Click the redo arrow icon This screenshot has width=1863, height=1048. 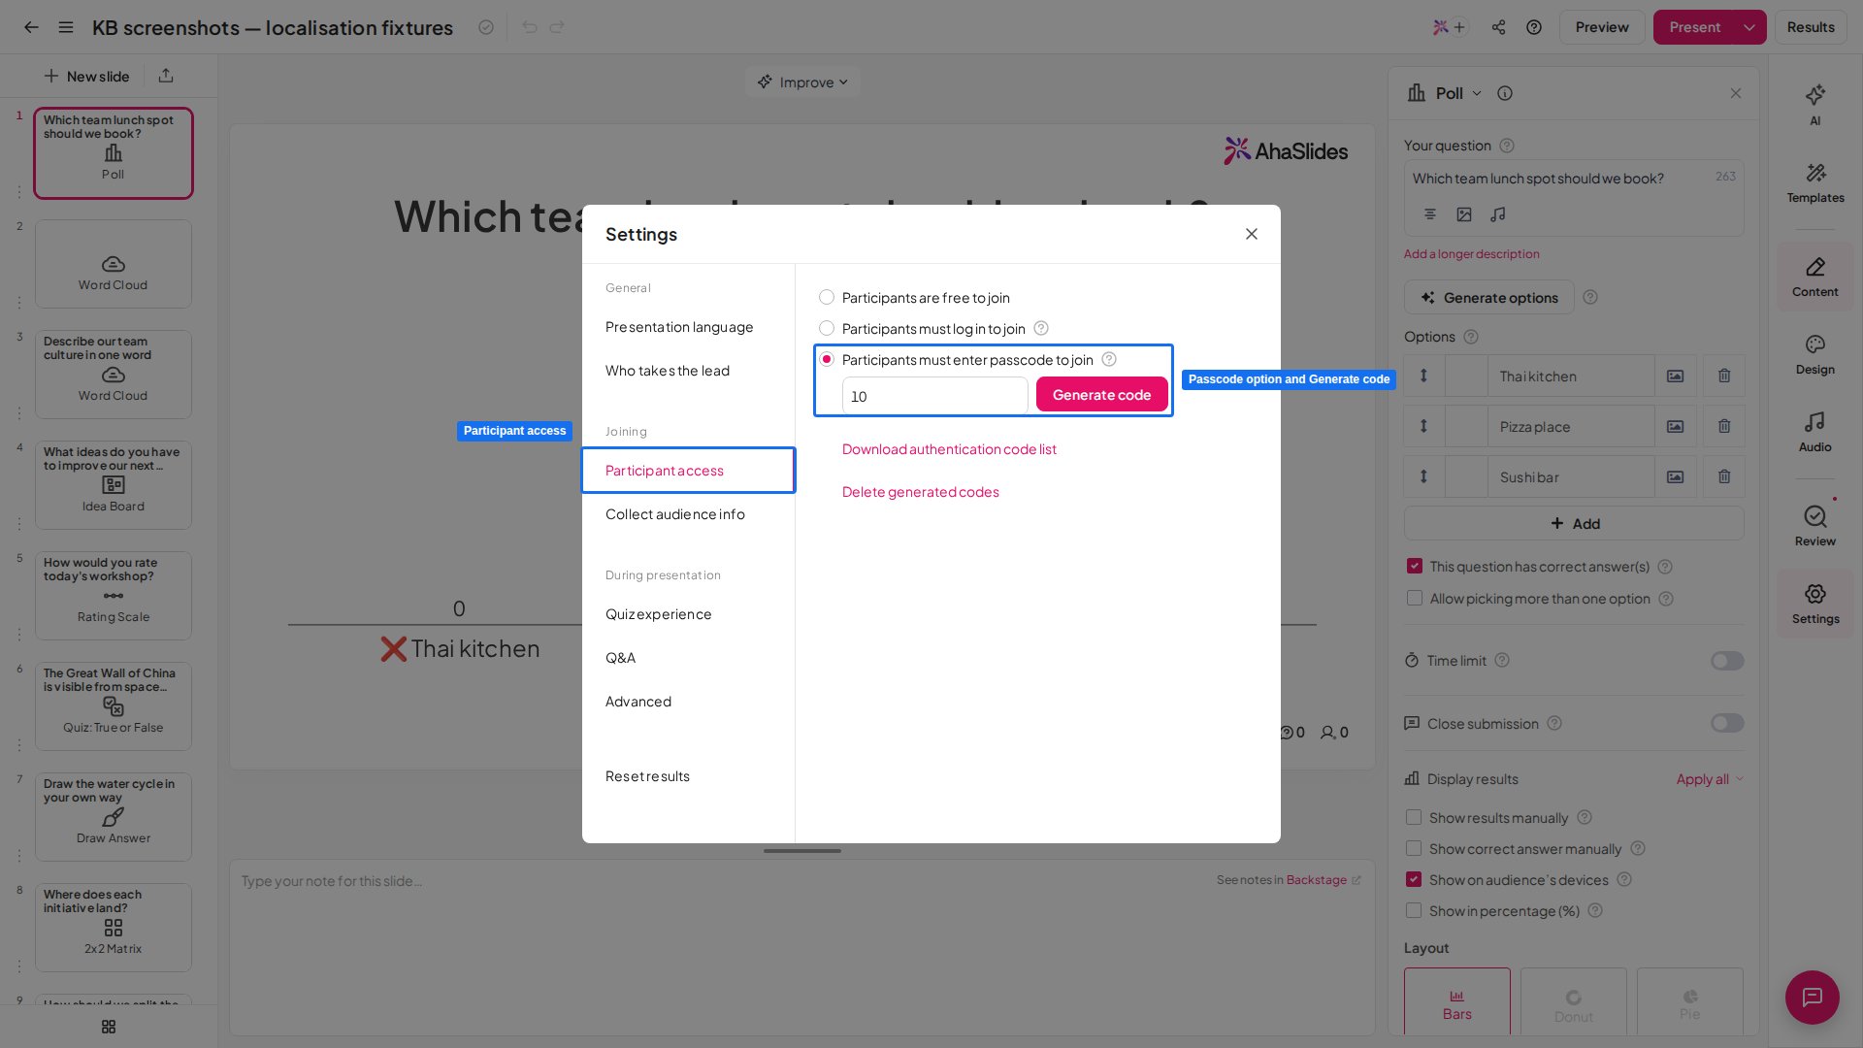click(x=557, y=27)
